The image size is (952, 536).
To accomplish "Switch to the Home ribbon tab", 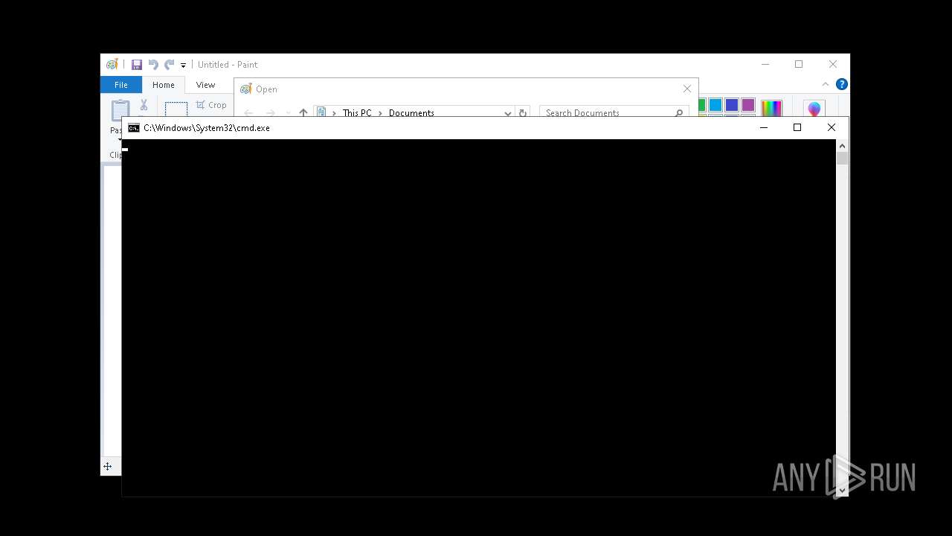I will (164, 85).
